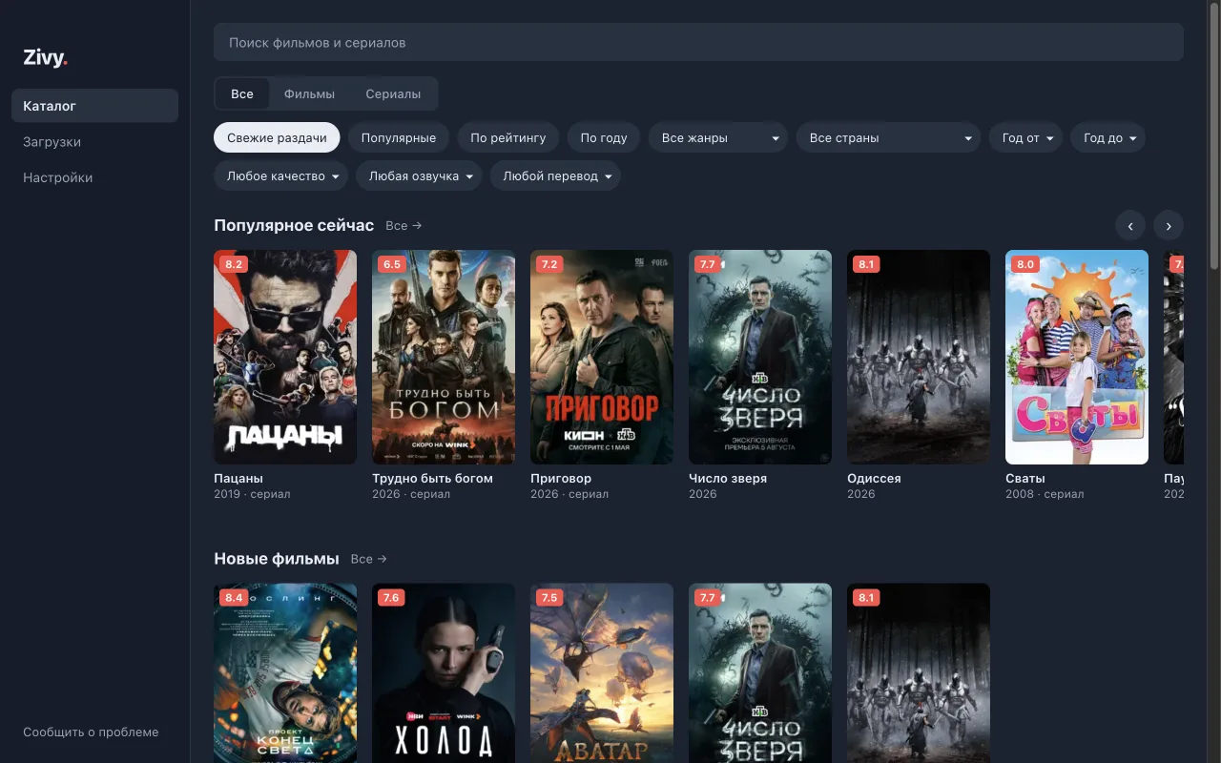Open the Все link beside Популярное сейчас

(x=404, y=226)
